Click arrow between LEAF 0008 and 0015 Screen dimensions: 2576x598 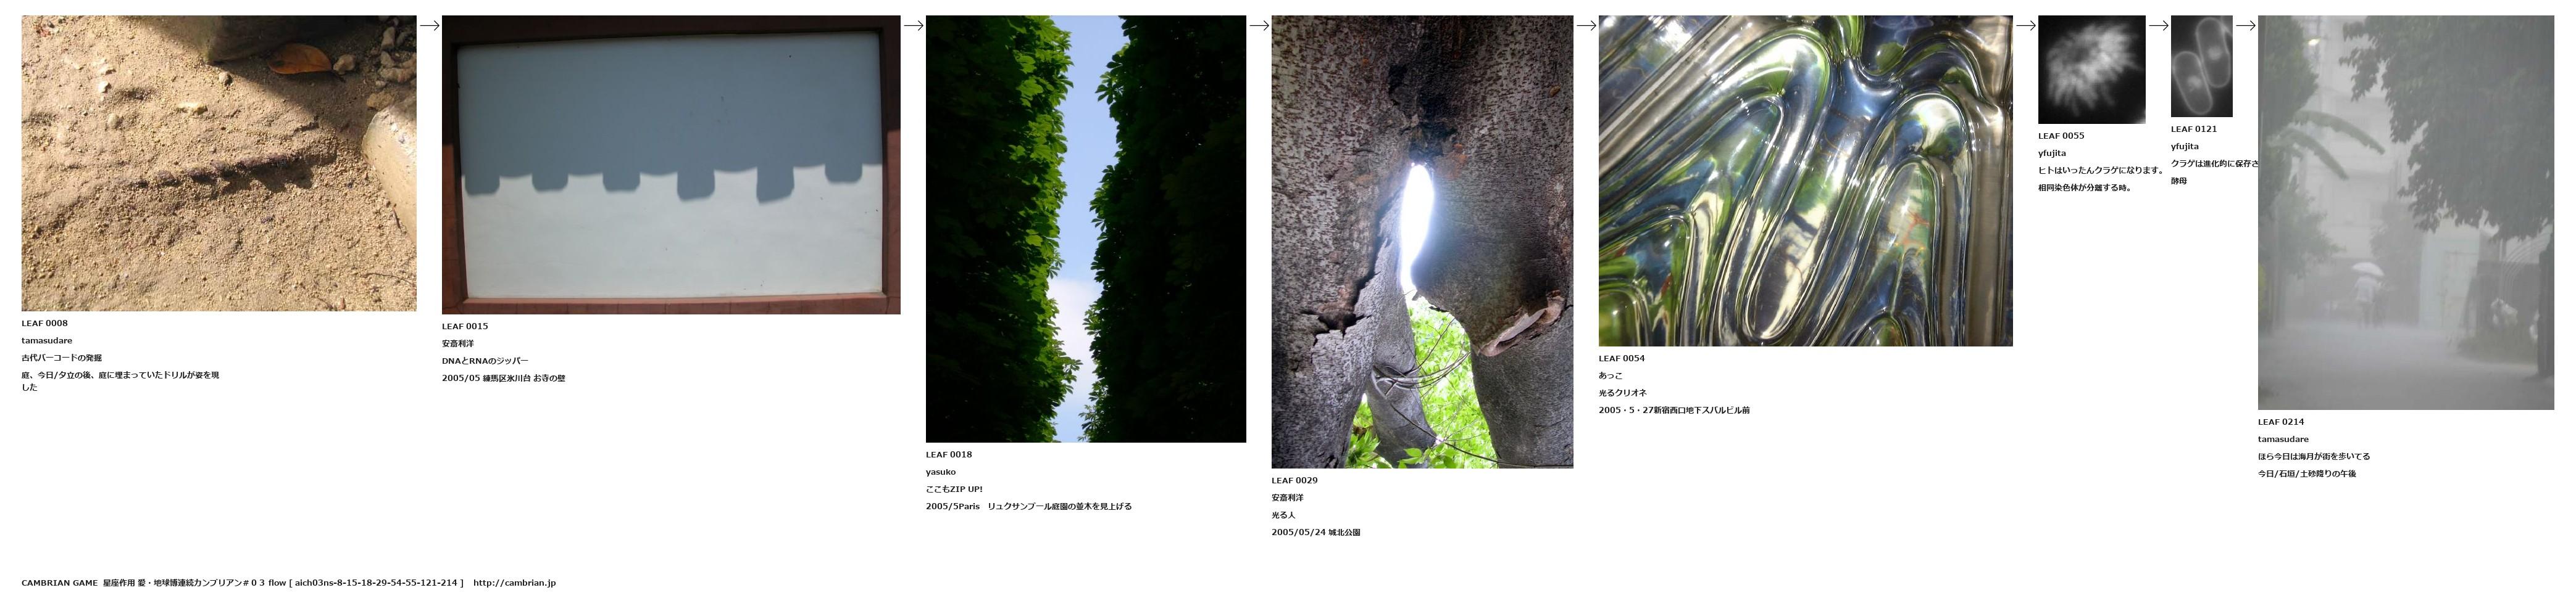pyautogui.click(x=430, y=26)
